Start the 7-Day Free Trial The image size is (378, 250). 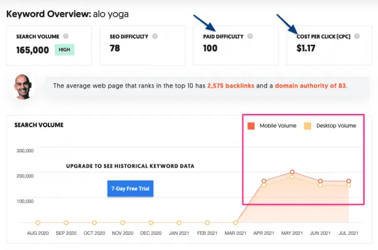click(130, 188)
